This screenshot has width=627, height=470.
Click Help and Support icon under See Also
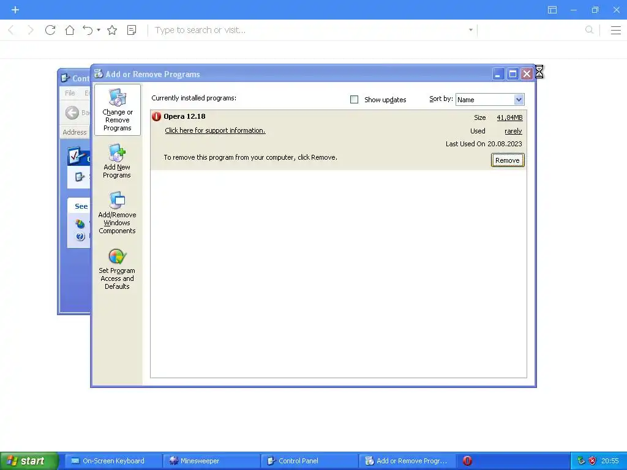(80, 237)
